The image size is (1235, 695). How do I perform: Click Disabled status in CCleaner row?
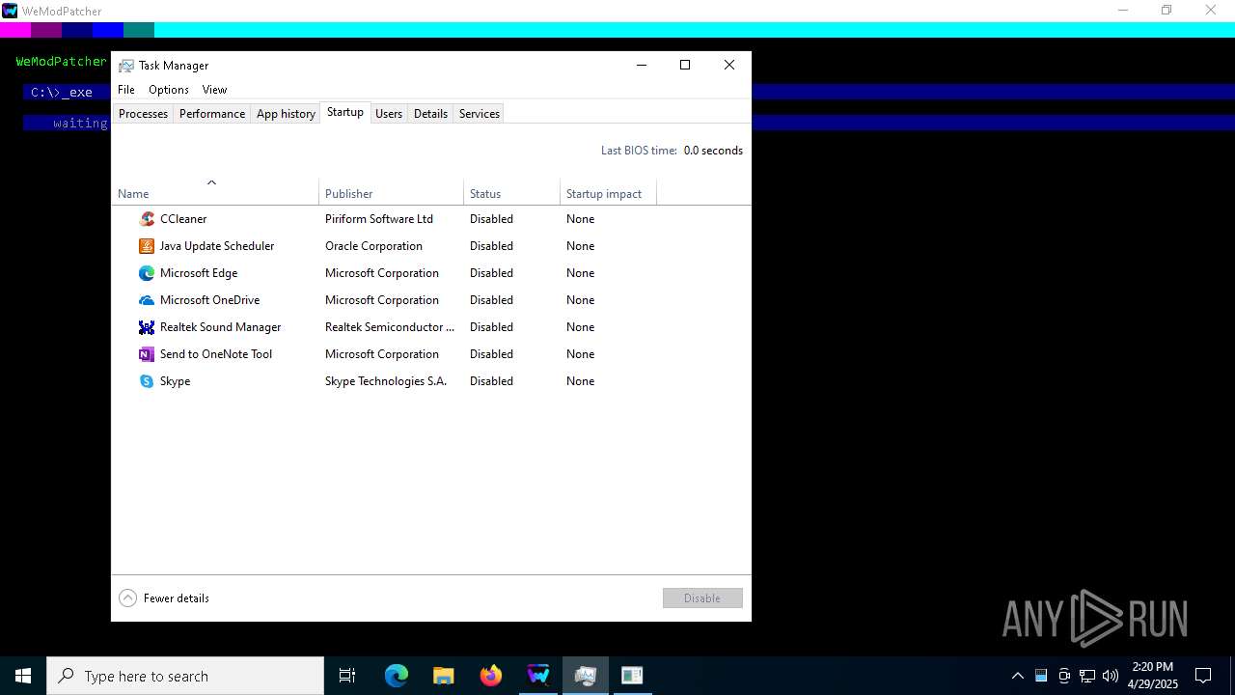pos(491,219)
